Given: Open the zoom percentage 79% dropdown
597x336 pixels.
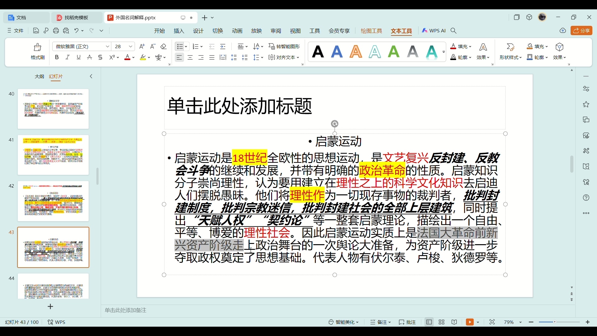Looking at the screenshot, I should (x=521, y=322).
